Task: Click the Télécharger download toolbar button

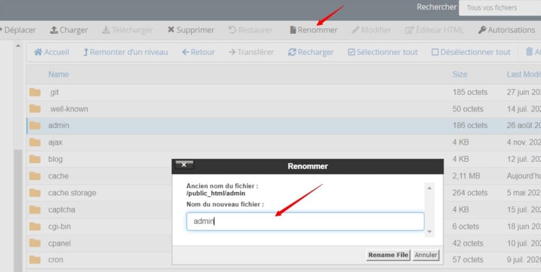Action: click(127, 30)
